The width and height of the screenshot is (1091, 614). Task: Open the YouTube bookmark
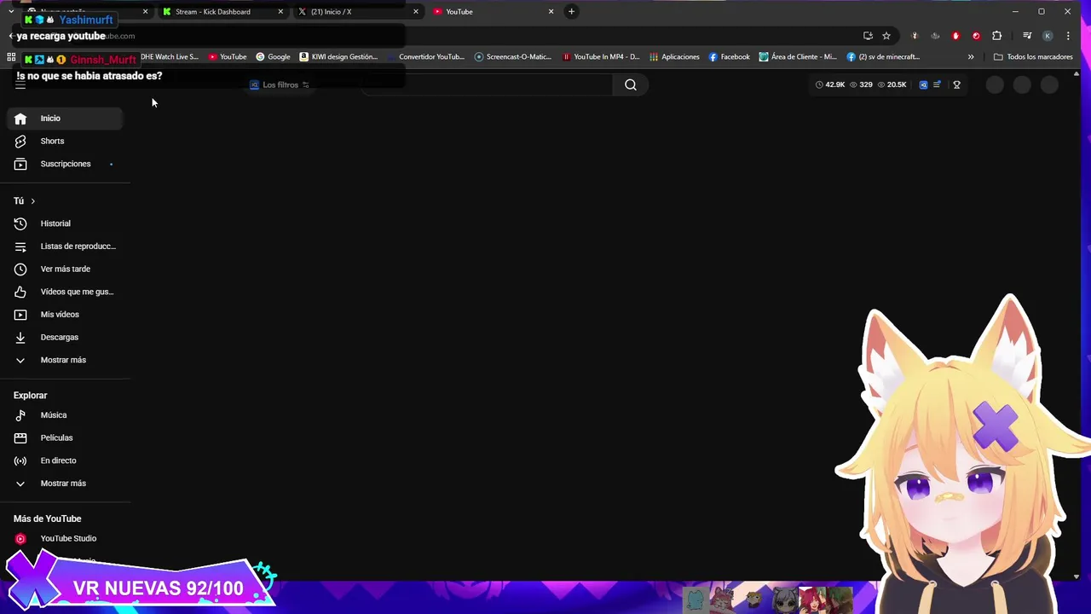tap(228, 57)
